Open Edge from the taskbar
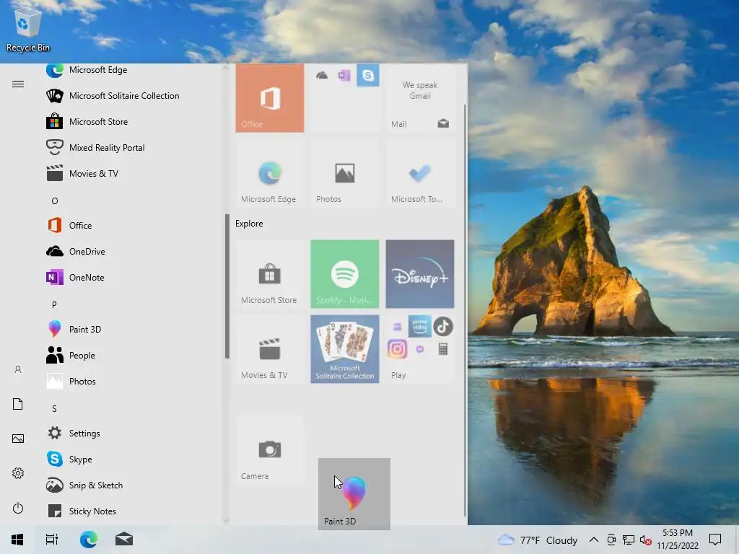 88,540
